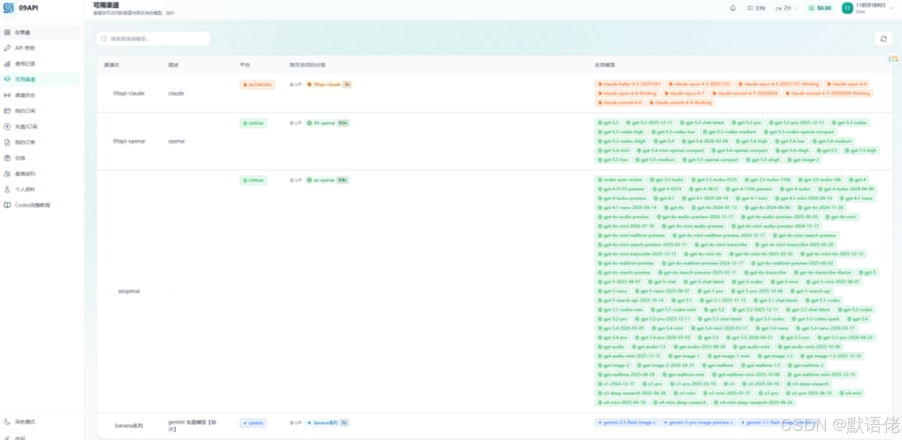Click the document icon for 我的订单

(x=7, y=142)
